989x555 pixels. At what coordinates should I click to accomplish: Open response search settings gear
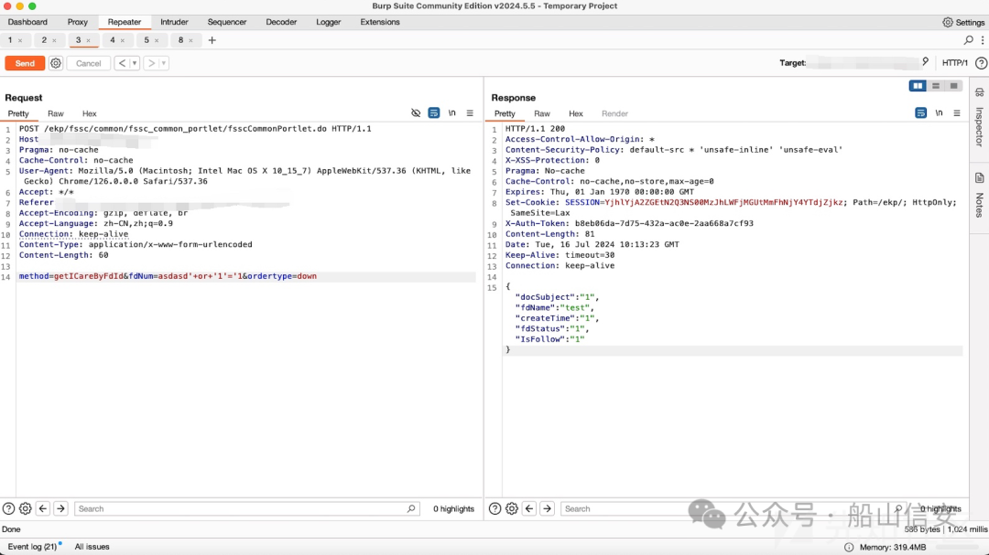[512, 508]
